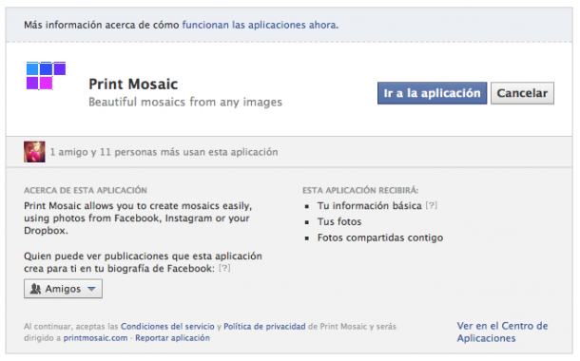This screenshot has height=361, width=580.
Task: Click the 1 amigo y 11 personas text
Action: pyautogui.click(x=164, y=152)
